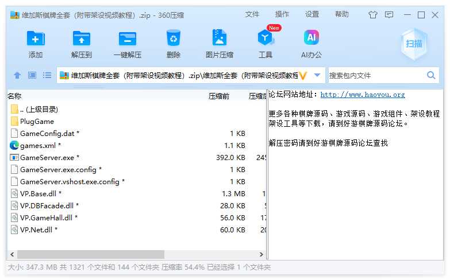
Task: Sort by the 名称 column header
Action: point(14,96)
